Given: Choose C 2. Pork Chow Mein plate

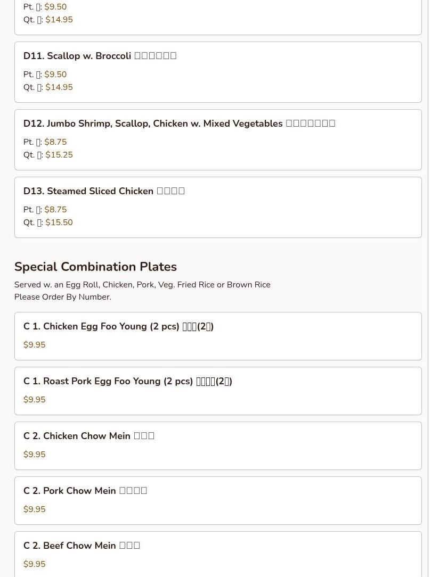Looking at the screenshot, I should point(85,491).
